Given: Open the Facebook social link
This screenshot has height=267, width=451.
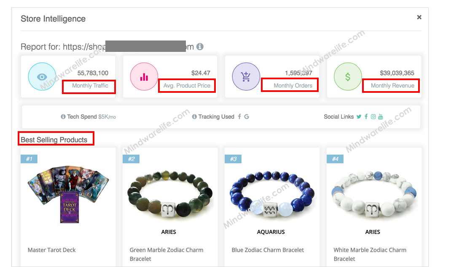Looking at the screenshot, I should tap(366, 116).
